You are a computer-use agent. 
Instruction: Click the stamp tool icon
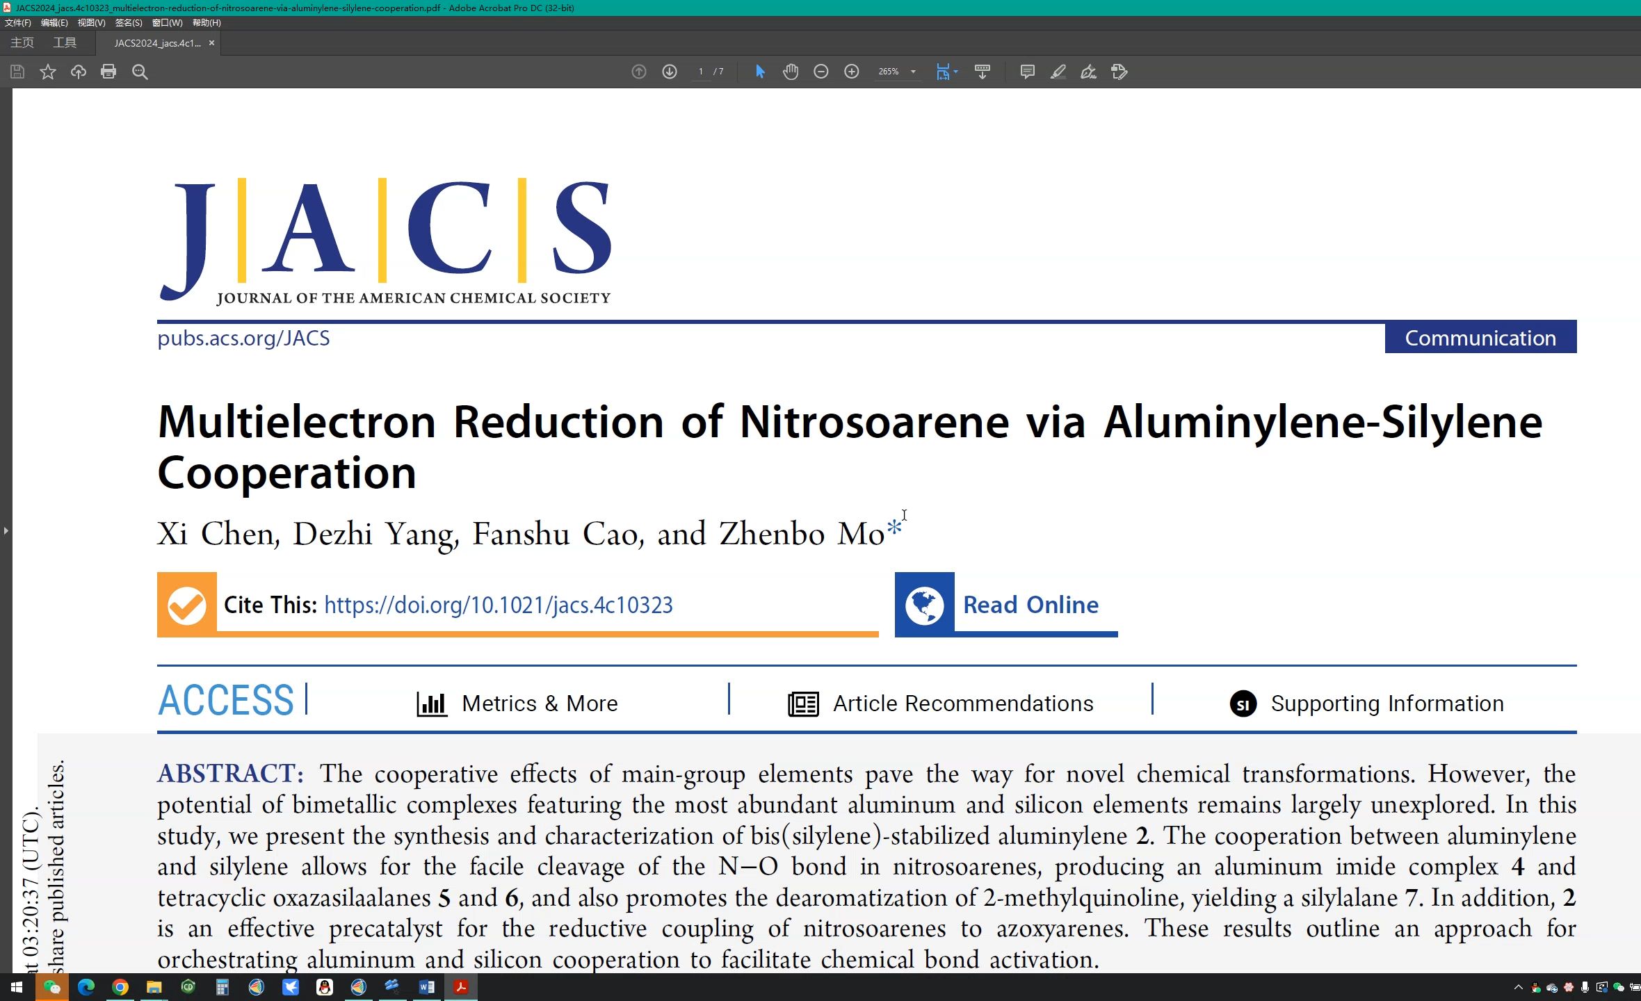coord(1119,72)
